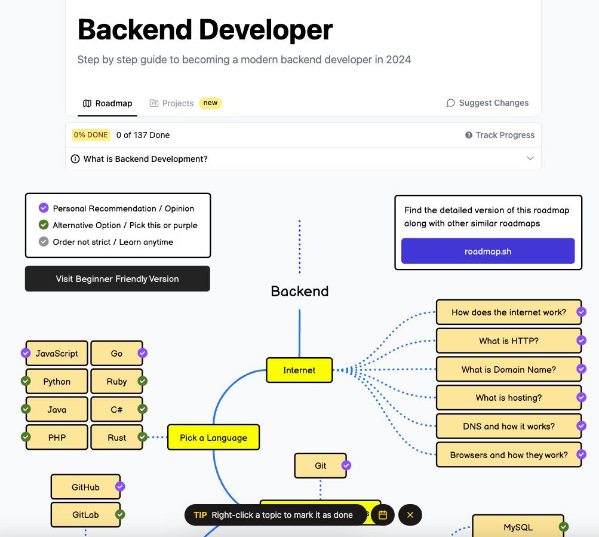
Task: Open the How does the internet work? topic
Action: tap(509, 312)
